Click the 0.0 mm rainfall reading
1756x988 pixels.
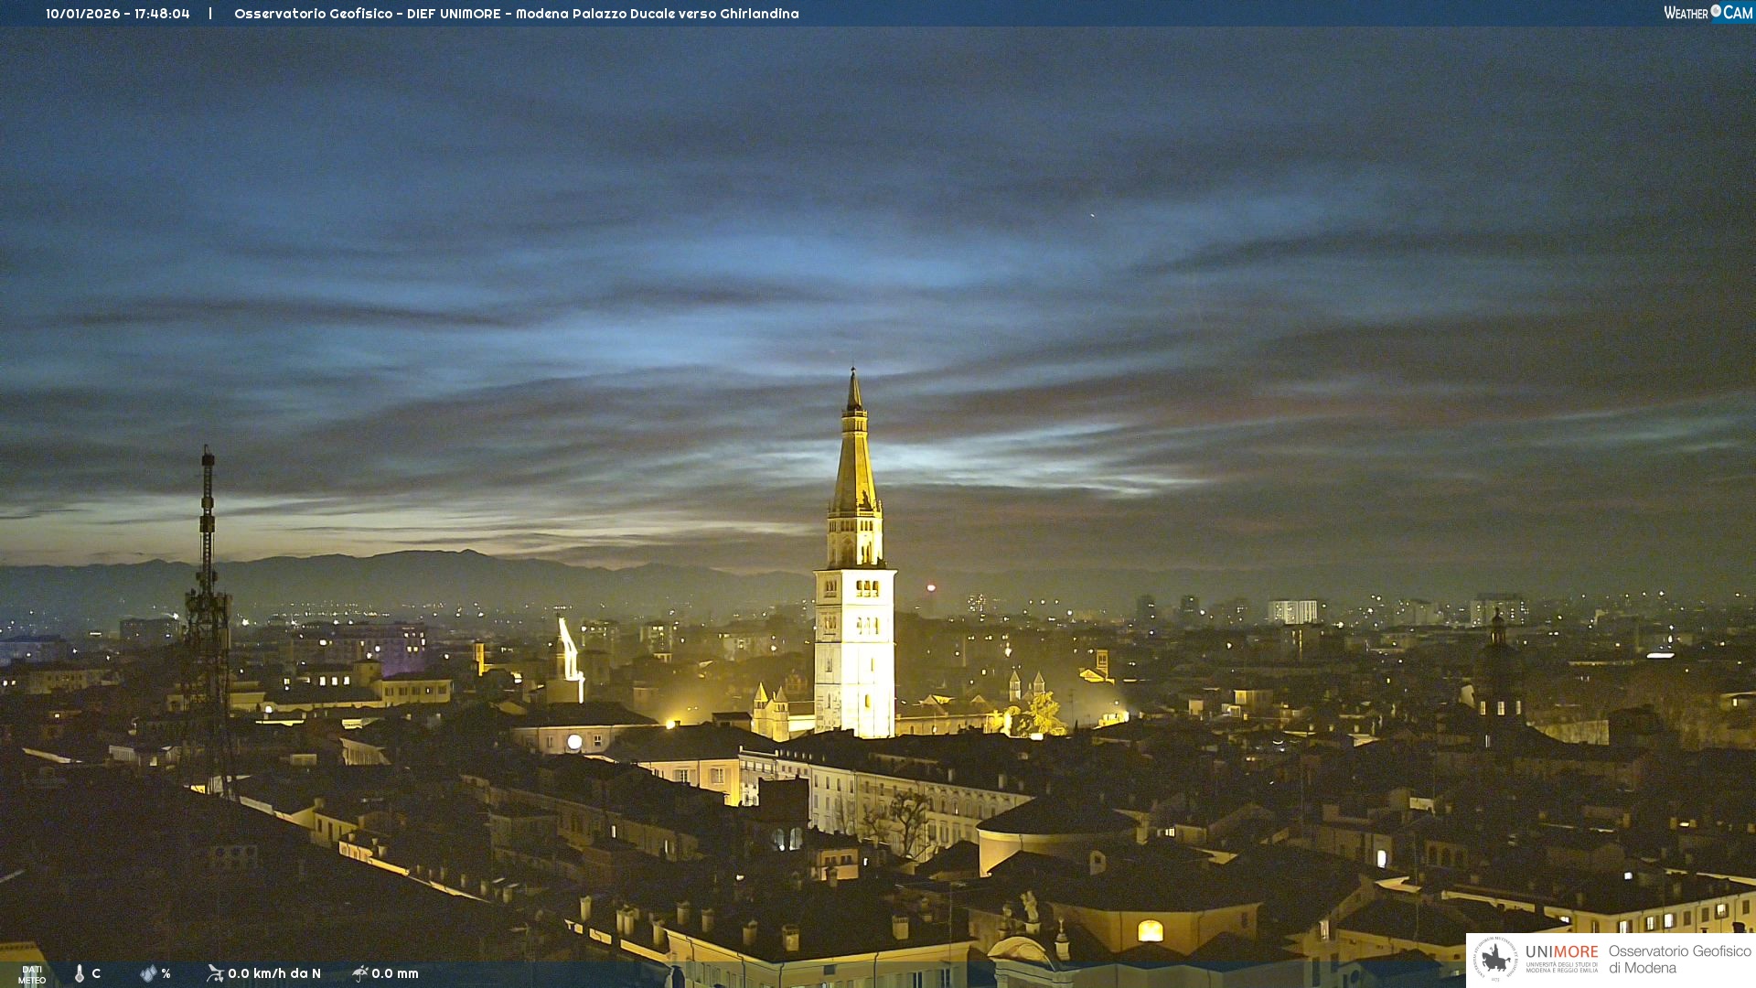point(395,973)
